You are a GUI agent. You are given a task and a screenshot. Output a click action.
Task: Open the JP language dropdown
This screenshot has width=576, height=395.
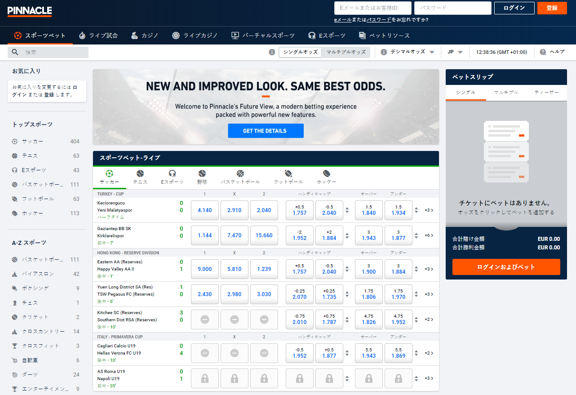click(455, 52)
